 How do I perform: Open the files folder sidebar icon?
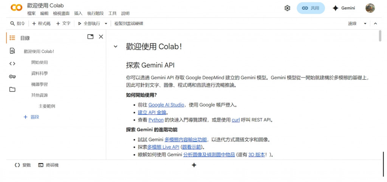pyautogui.click(x=12, y=89)
